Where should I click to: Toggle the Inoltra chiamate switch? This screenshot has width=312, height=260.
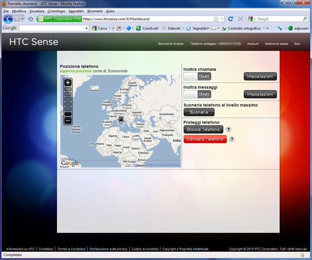click(197, 76)
